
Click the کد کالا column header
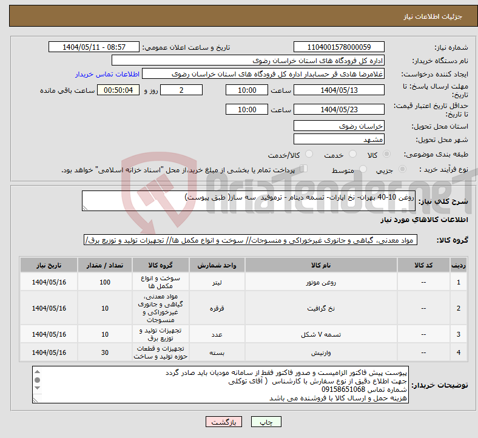click(x=423, y=265)
